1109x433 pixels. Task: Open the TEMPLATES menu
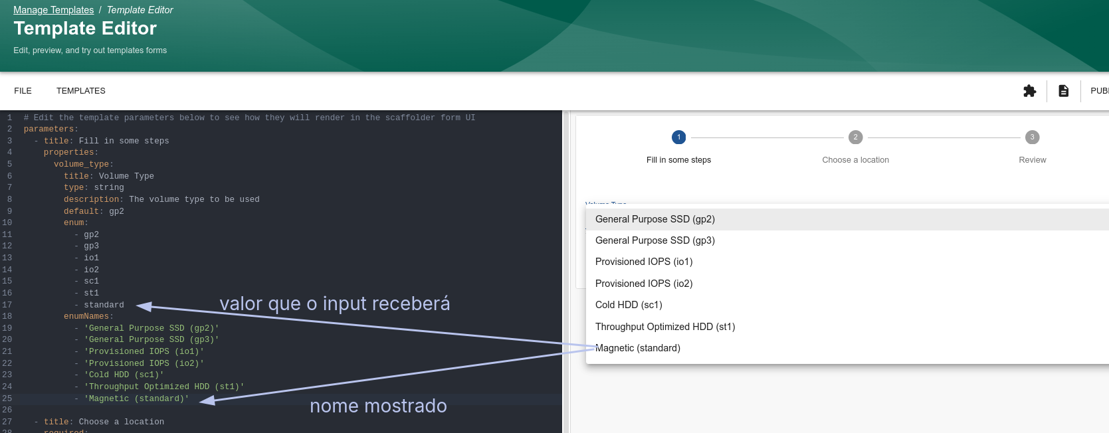point(81,91)
